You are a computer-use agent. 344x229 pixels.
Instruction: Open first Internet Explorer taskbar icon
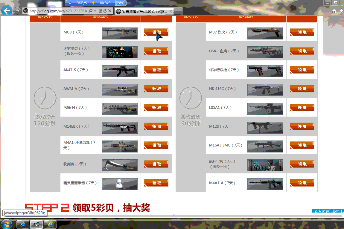(x=23, y=225)
